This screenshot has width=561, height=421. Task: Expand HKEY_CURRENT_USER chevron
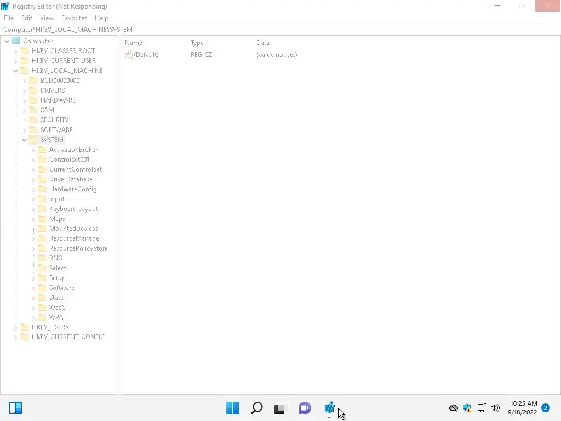click(x=15, y=61)
